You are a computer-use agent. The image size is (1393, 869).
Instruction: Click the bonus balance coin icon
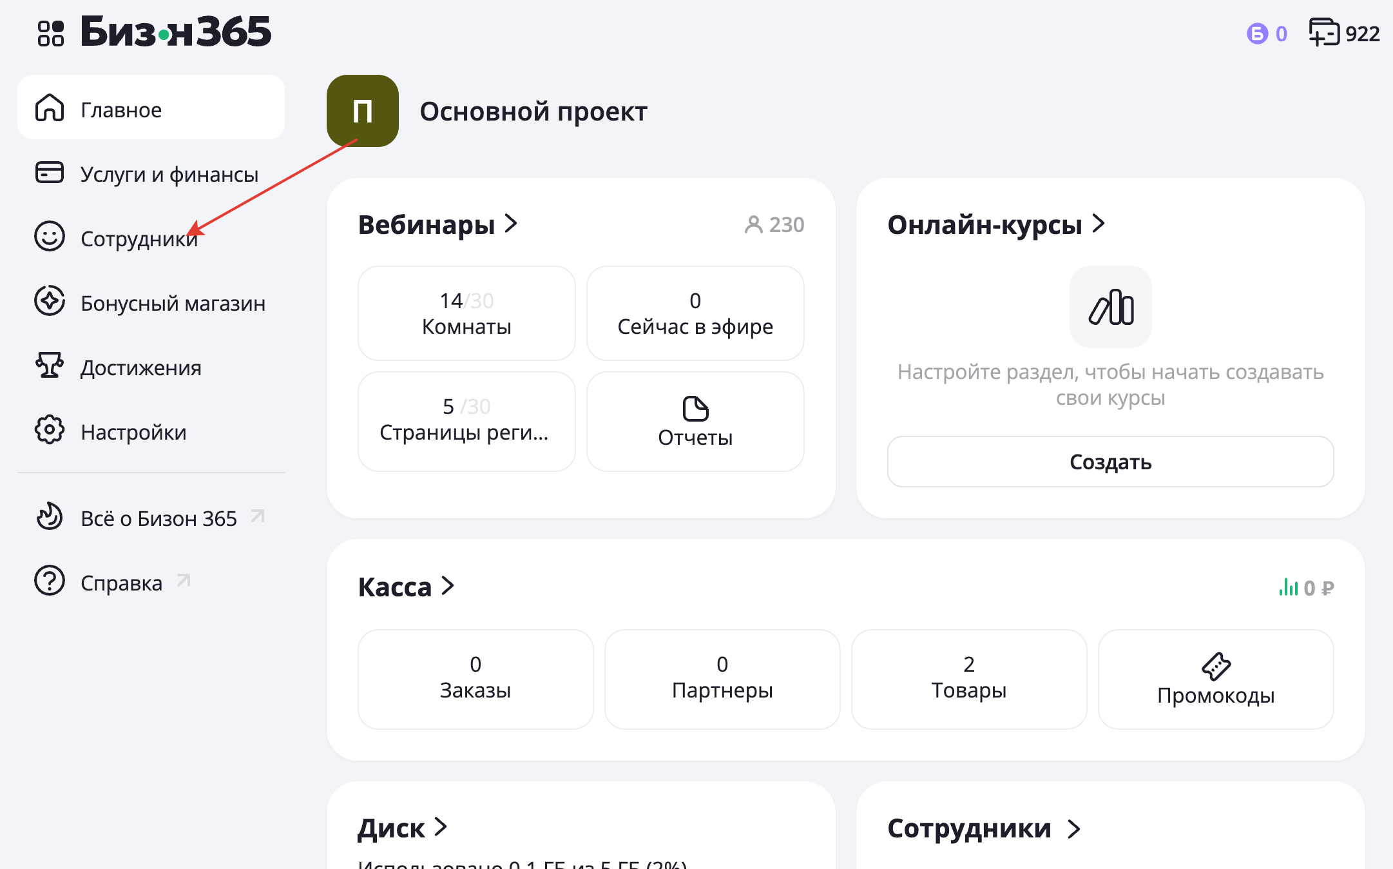pos(1256,34)
